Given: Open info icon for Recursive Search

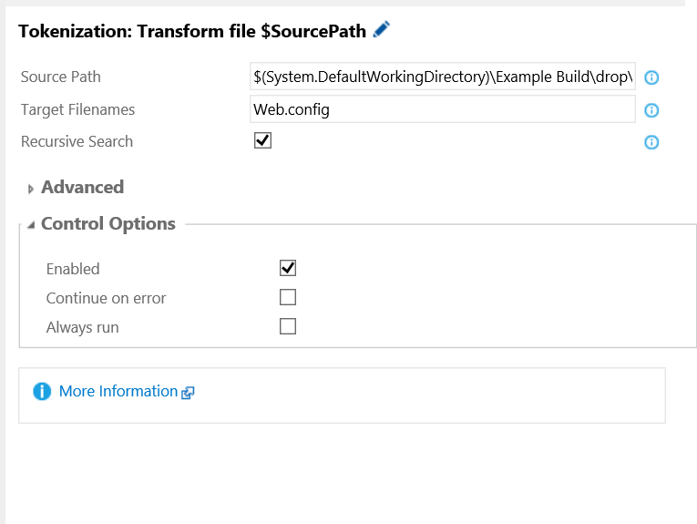Looking at the screenshot, I should (x=651, y=142).
